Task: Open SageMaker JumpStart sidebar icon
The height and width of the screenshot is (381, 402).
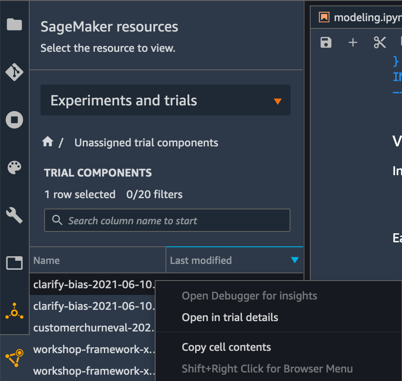Action: click(x=14, y=311)
